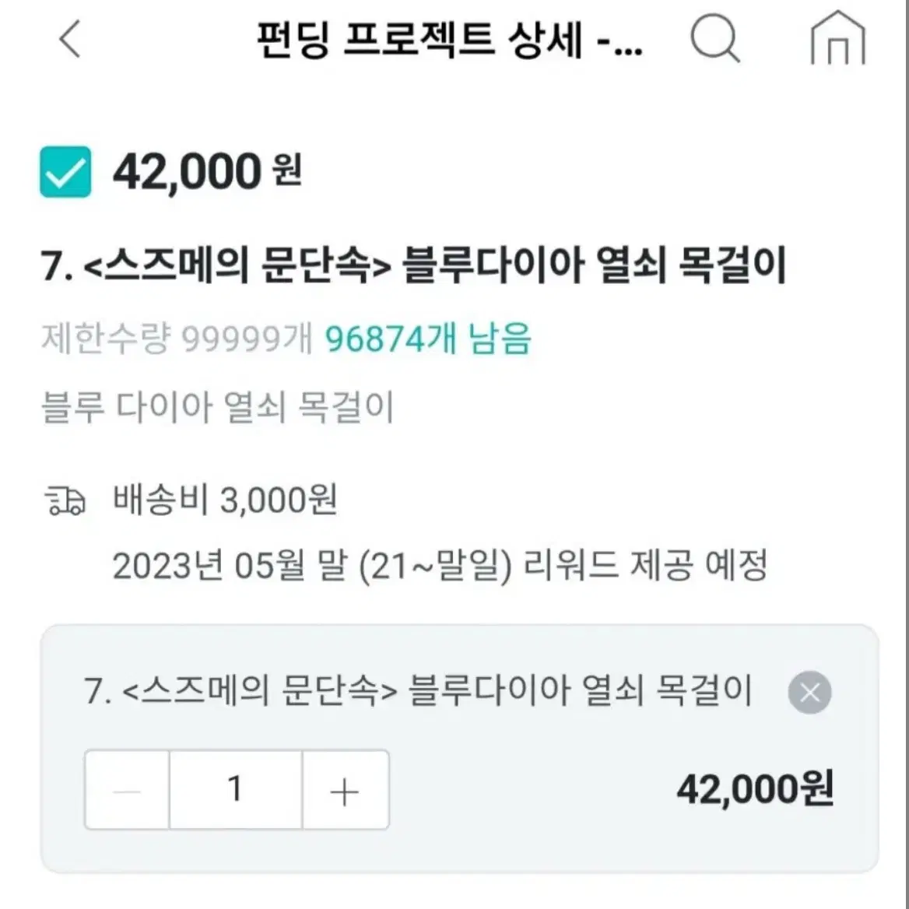Tap the 96874개 남음 remaining stock text

tap(428, 339)
